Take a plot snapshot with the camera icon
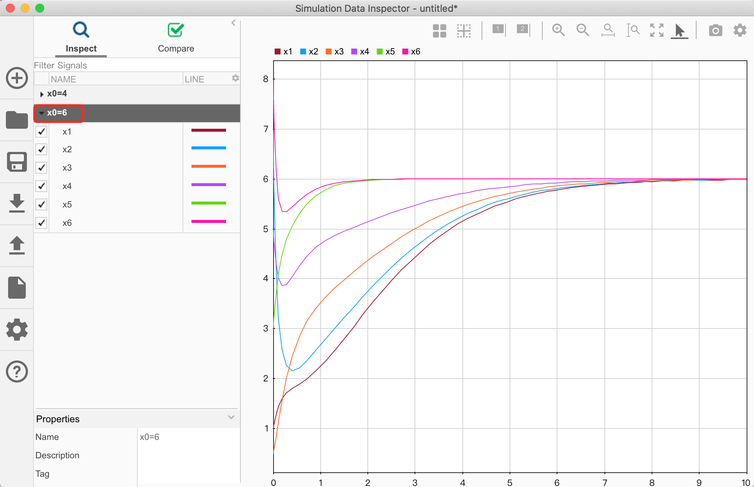Viewport: 754px width, 487px height. point(715,31)
